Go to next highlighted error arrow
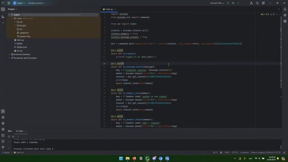The height and width of the screenshot is (162, 288). (x=280, y=14)
